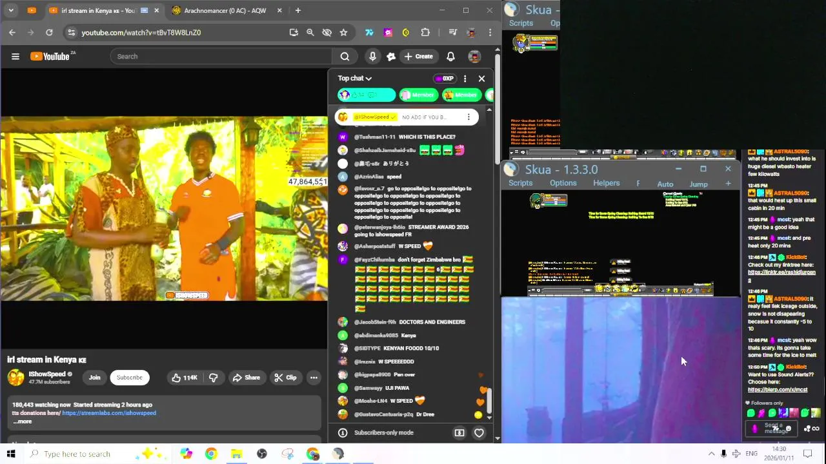Open YouTube notifications bell

[450, 57]
